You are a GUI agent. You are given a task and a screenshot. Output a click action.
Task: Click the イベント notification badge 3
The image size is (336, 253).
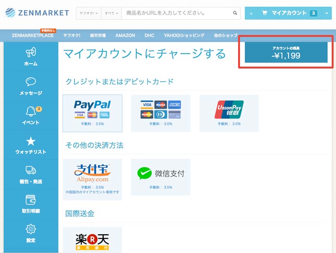[39, 109]
